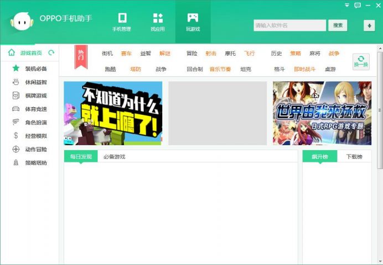The width and height of the screenshot is (383, 265).
Task: Click the 棋牌游戏 card icon
Action: (x=16, y=96)
